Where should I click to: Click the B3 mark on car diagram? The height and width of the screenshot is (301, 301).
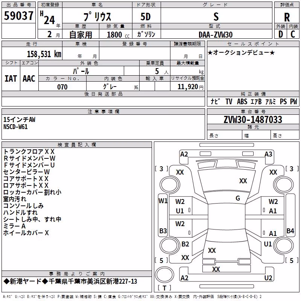163,231
